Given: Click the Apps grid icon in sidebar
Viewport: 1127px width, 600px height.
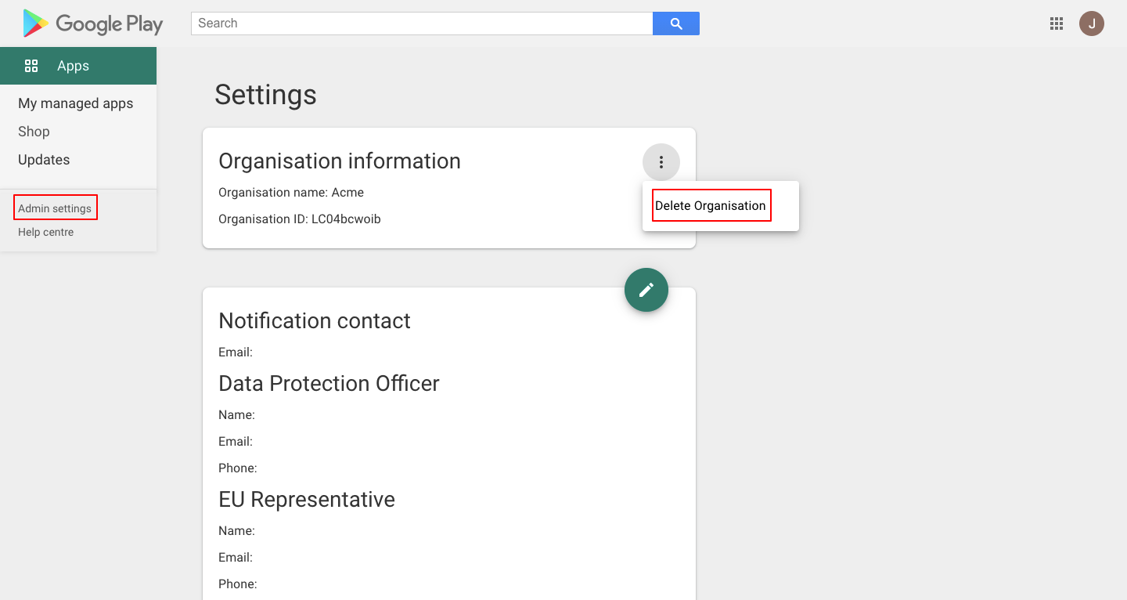Looking at the screenshot, I should 31,66.
